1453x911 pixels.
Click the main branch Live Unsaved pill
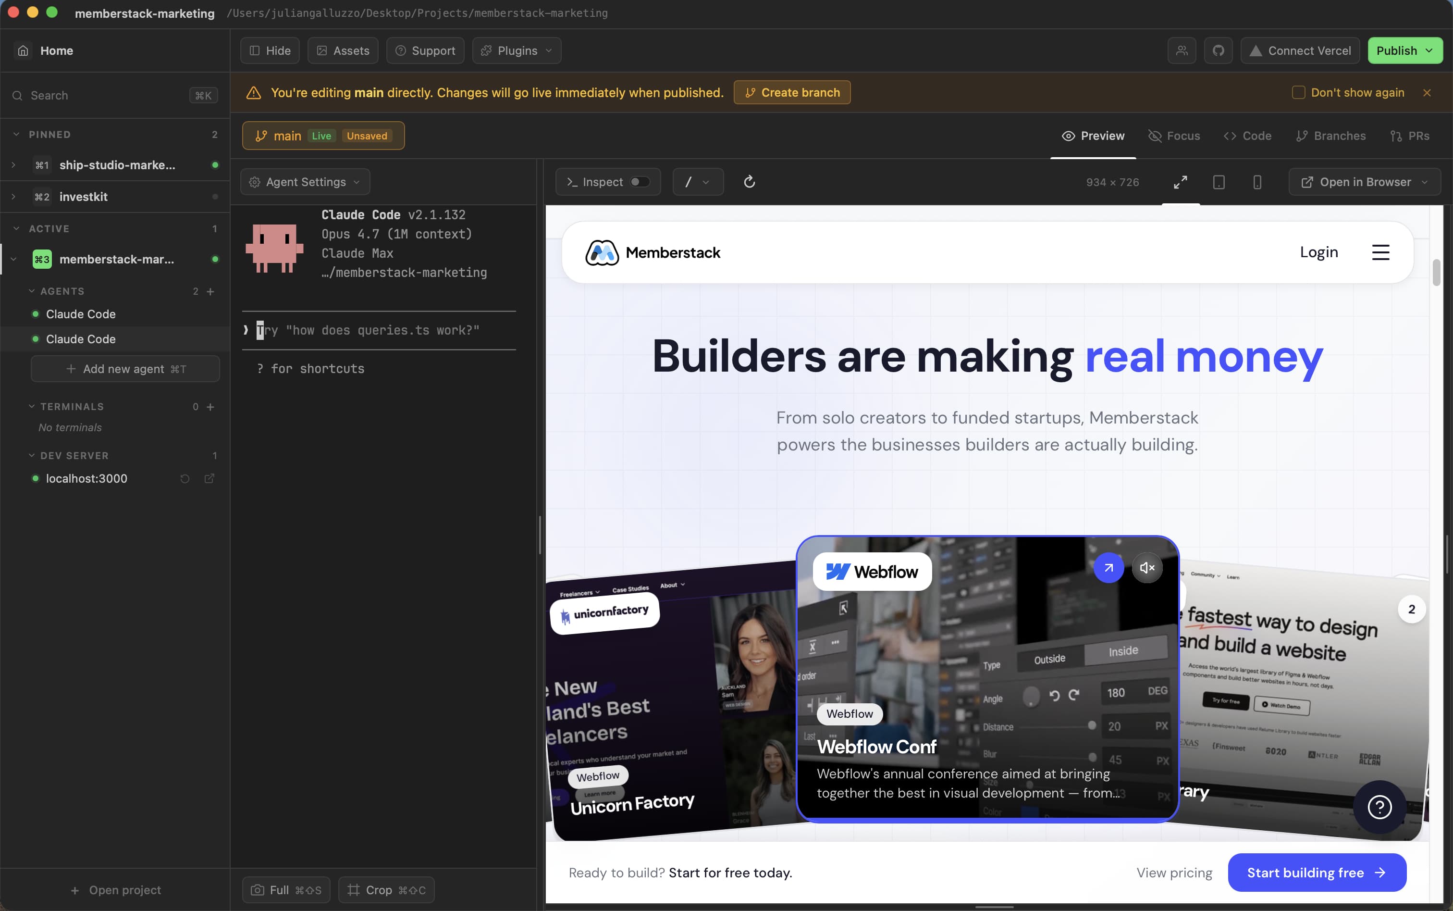323,136
